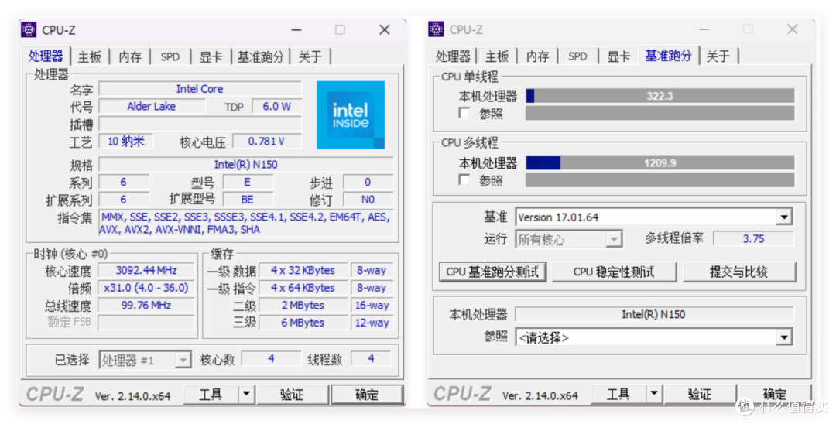
Task: Switch to 内存 tab in left window
Action: (x=130, y=57)
